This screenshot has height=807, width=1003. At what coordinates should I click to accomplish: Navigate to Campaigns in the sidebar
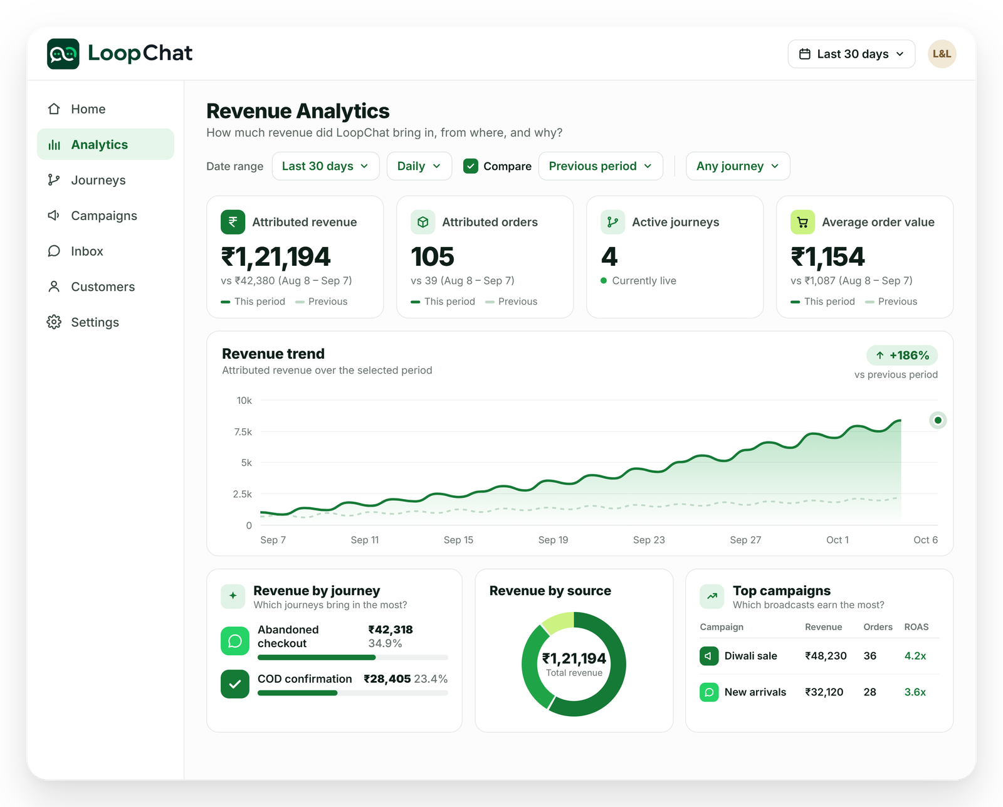pos(105,216)
